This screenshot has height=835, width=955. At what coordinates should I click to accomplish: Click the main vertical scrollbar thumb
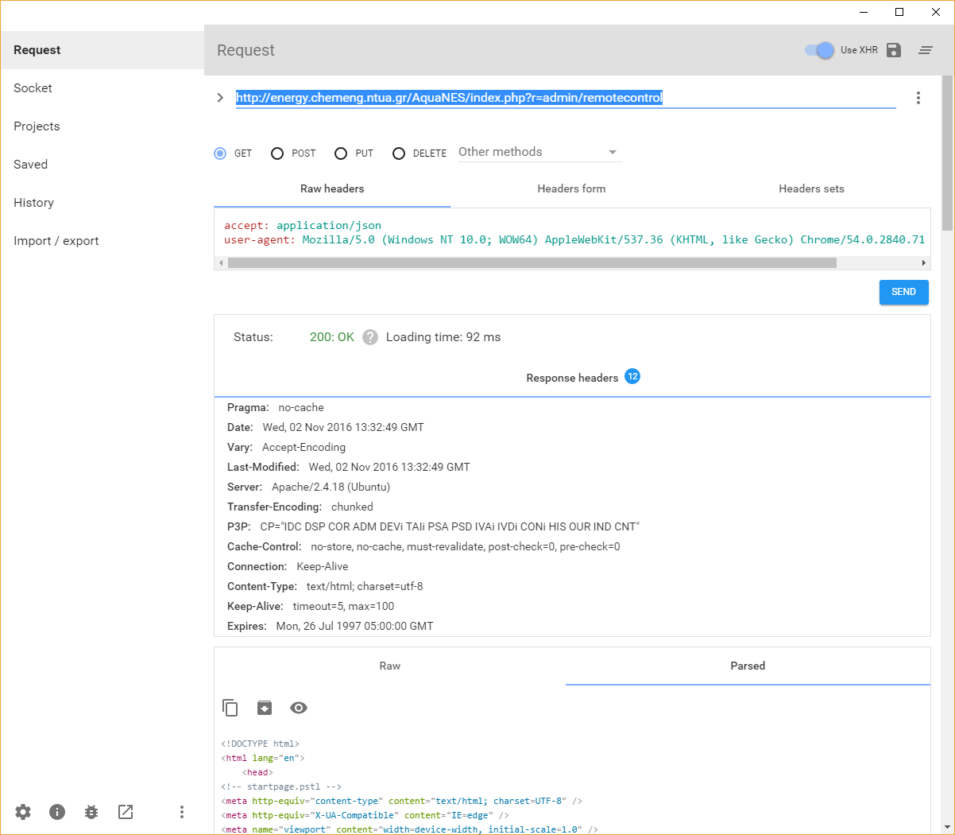click(947, 153)
